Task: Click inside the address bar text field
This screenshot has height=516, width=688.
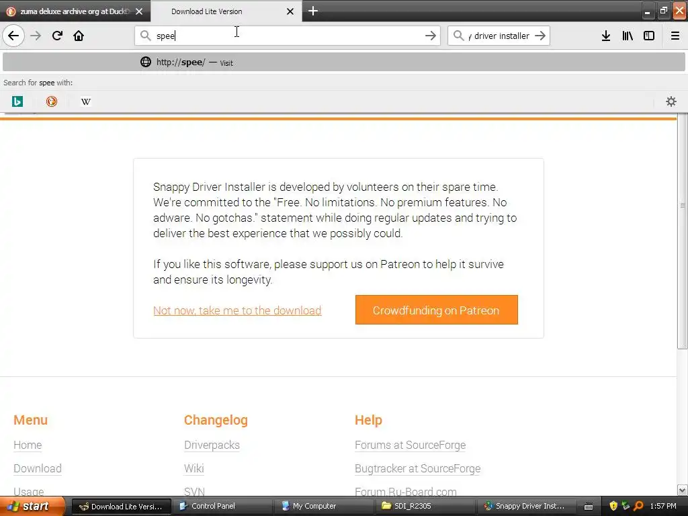Action: (x=288, y=36)
